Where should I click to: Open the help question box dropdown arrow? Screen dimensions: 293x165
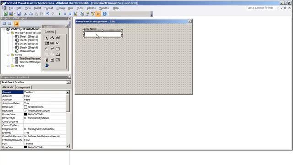[278, 8]
